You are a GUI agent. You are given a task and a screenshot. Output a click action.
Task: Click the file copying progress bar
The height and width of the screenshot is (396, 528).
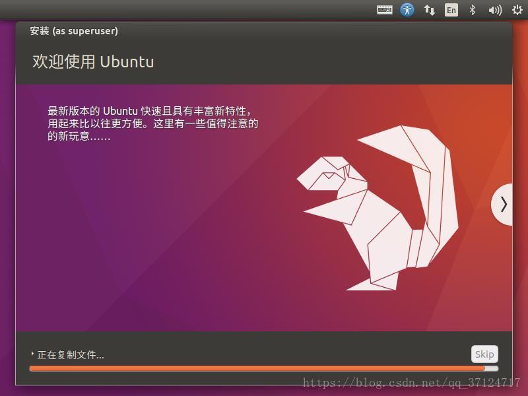coord(263,369)
